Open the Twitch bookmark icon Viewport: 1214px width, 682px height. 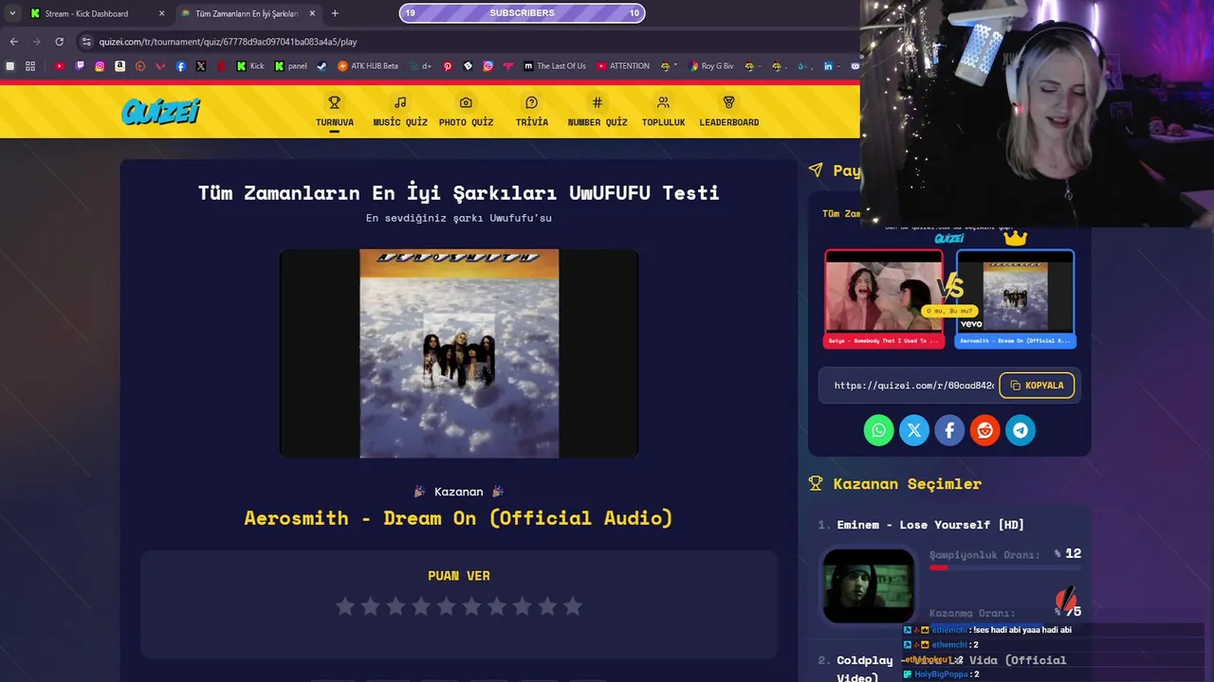coord(80,66)
